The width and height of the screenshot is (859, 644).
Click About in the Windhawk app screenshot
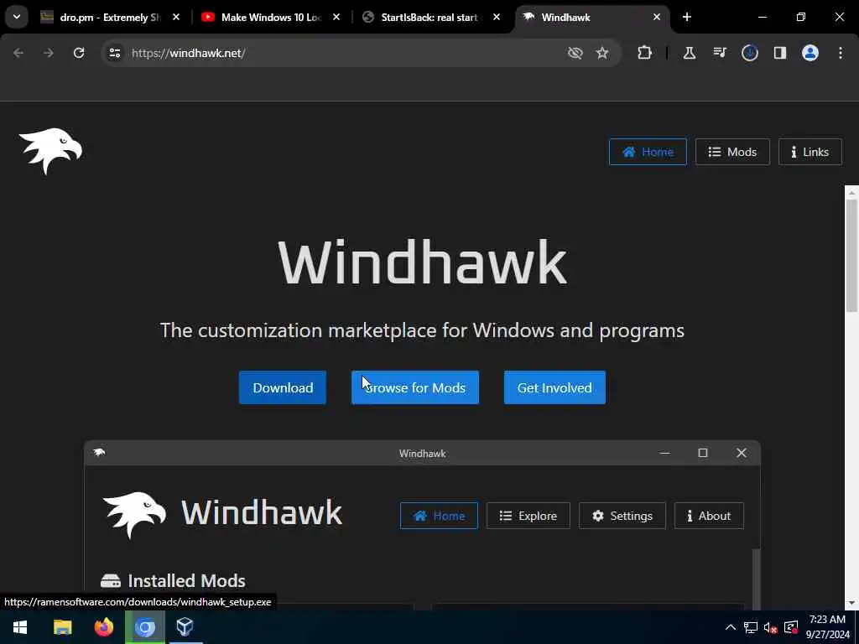[709, 516]
